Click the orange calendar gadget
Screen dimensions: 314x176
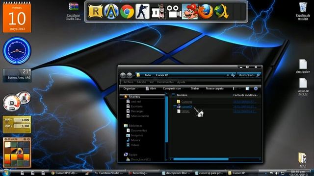click(17, 18)
